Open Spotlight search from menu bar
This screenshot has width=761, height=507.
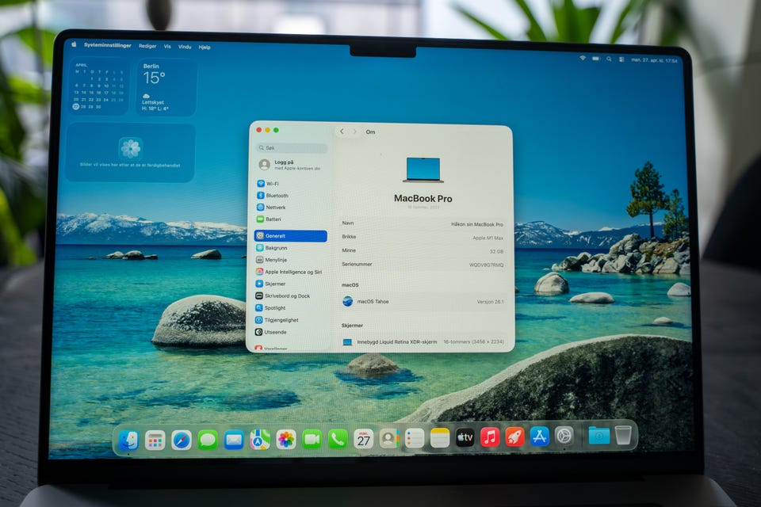coord(609,59)
